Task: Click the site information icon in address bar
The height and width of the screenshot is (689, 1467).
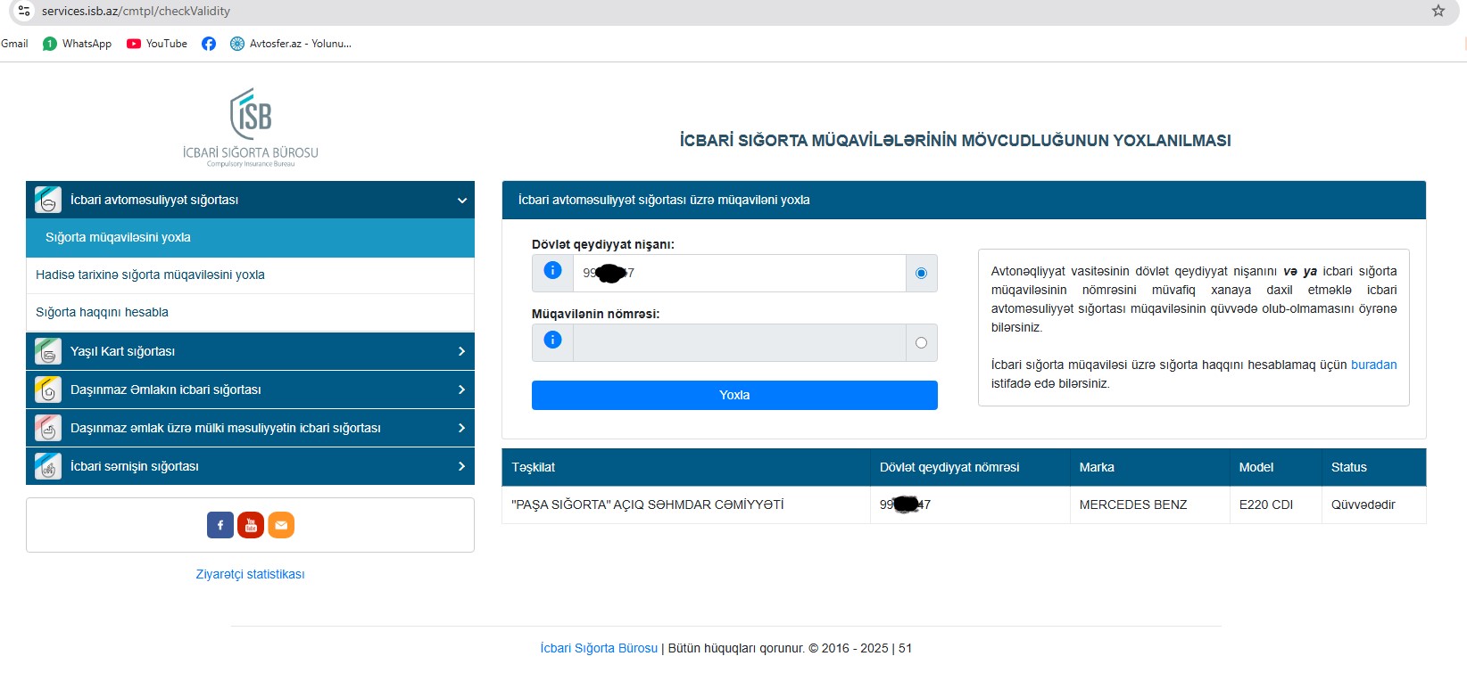Action: pos(24,11)
